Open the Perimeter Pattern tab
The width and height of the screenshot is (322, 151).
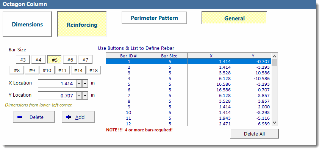coord(154,18)
